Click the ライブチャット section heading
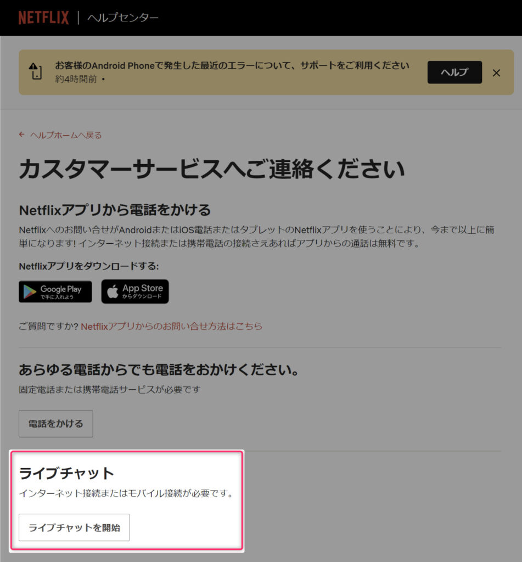 66,473
